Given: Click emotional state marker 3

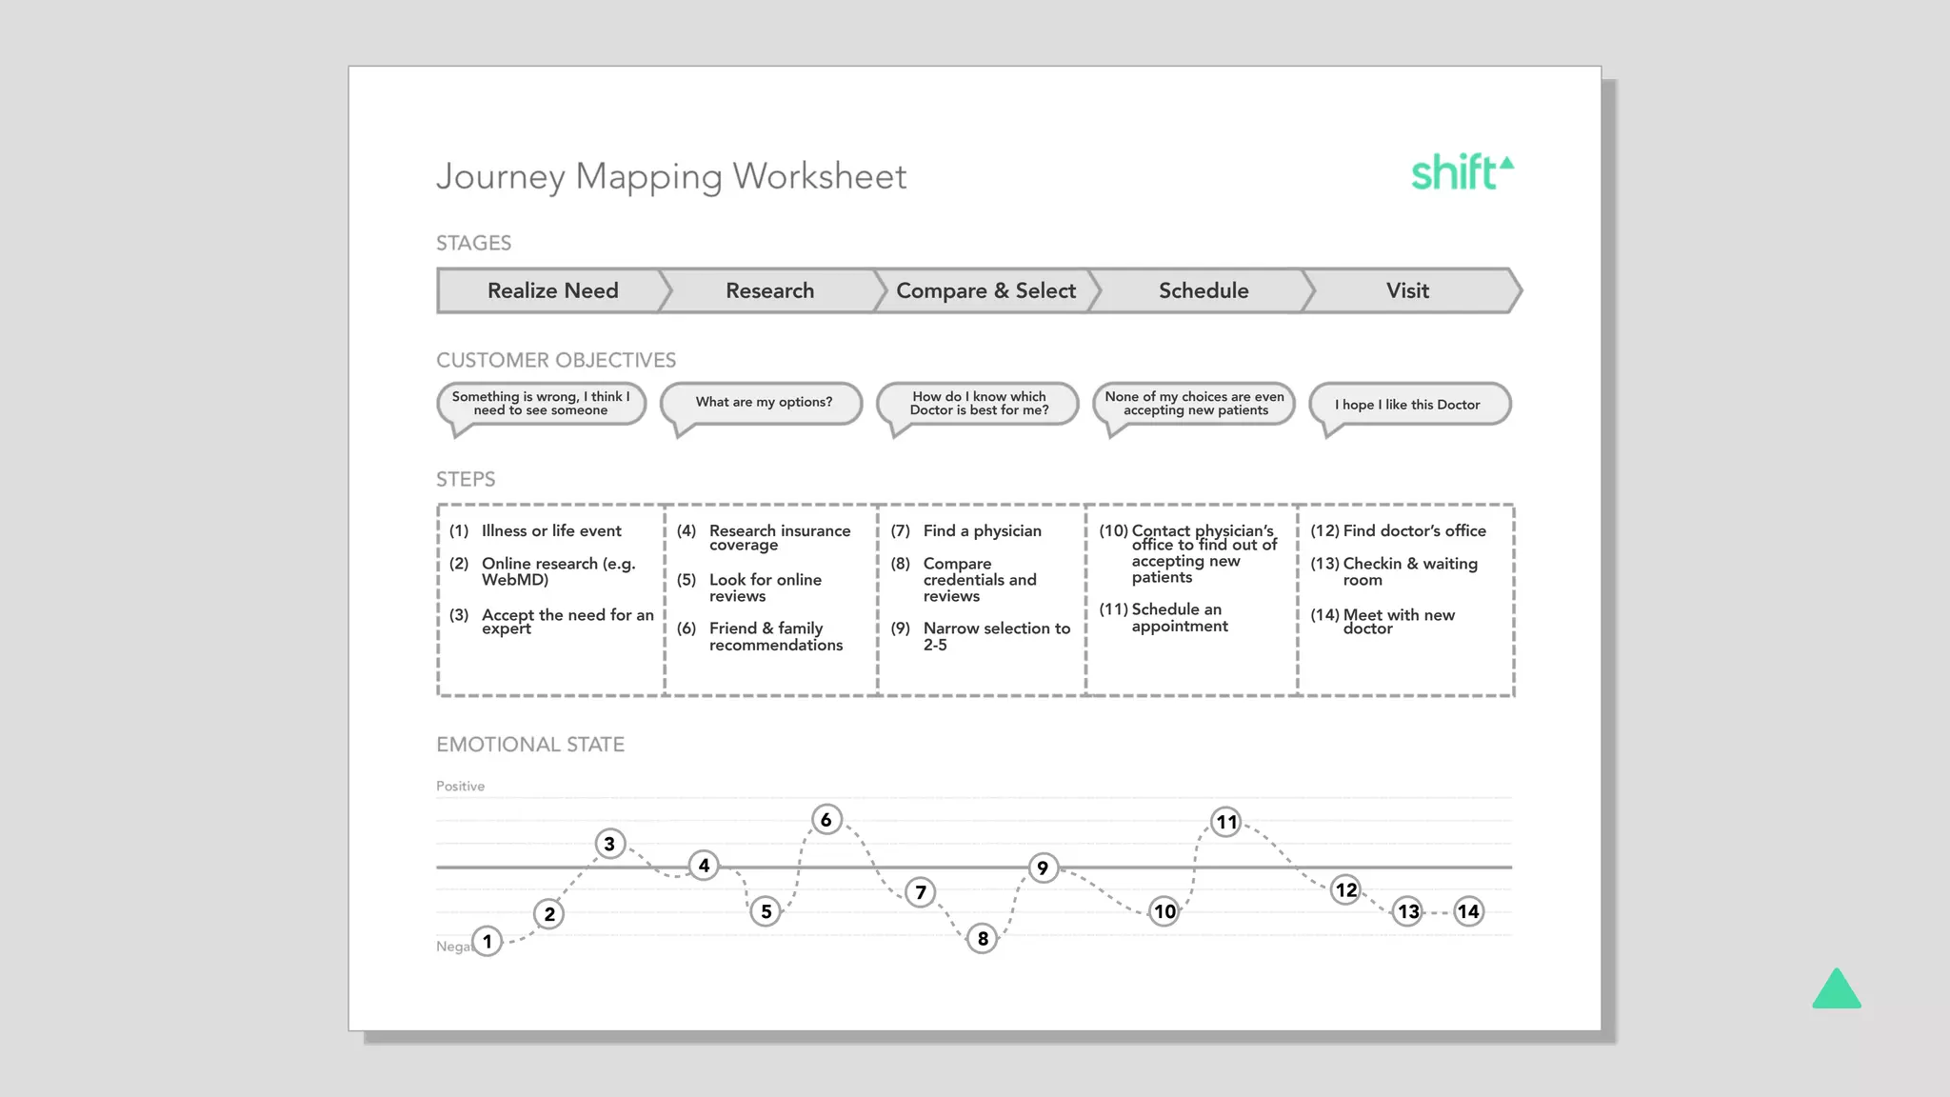Looking at the screenshot, I should click(610, 844).
